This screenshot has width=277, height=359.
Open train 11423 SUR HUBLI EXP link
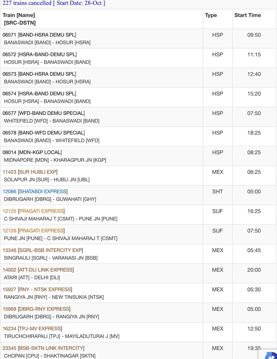30,172
